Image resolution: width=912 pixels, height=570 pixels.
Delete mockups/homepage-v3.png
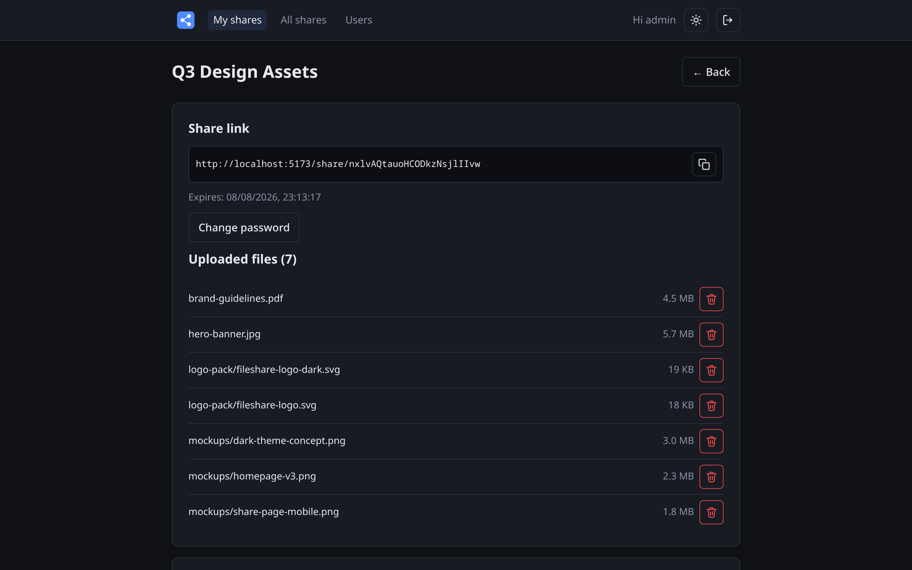click(711, 477)
